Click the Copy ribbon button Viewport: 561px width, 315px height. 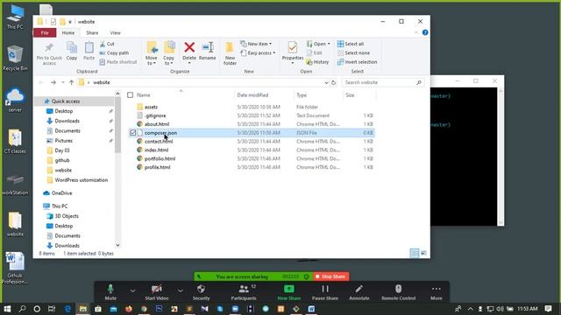[72, 52]
